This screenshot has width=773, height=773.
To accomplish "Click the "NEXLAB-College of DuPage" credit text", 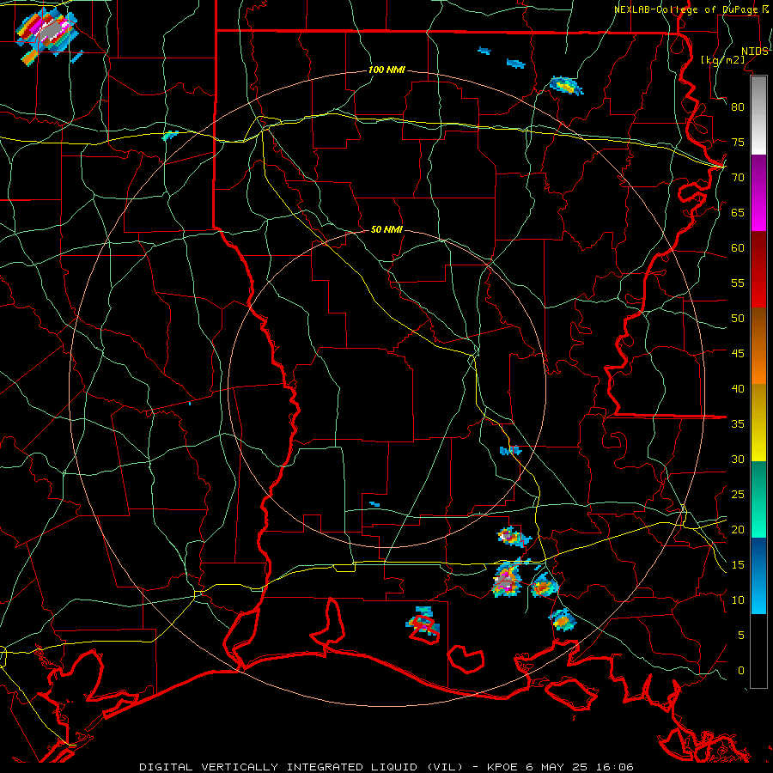I will pos(687,9).
